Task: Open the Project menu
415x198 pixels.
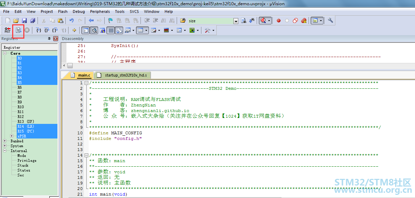Action: [x=47, y=11]
